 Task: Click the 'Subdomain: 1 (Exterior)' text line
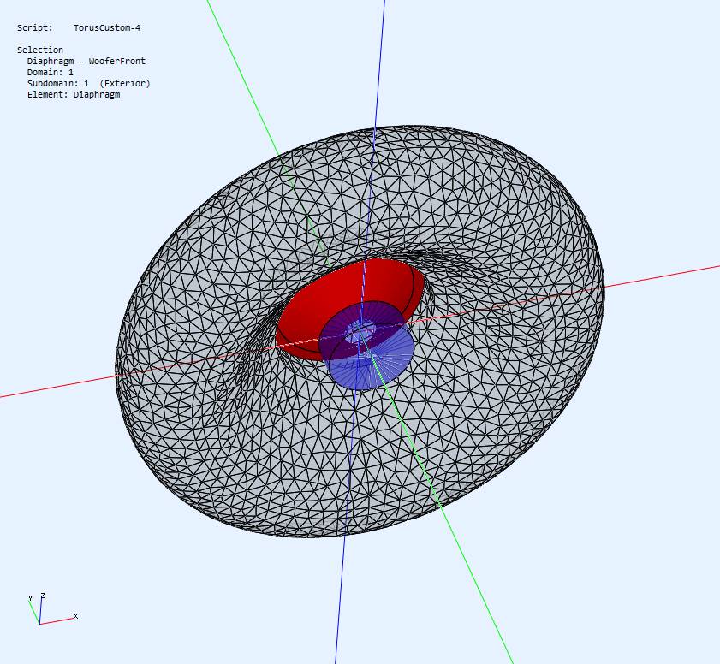[x=89, y=83]
